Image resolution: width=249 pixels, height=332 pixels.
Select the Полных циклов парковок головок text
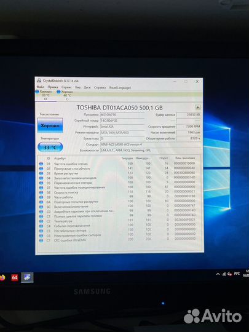[78, 216]
